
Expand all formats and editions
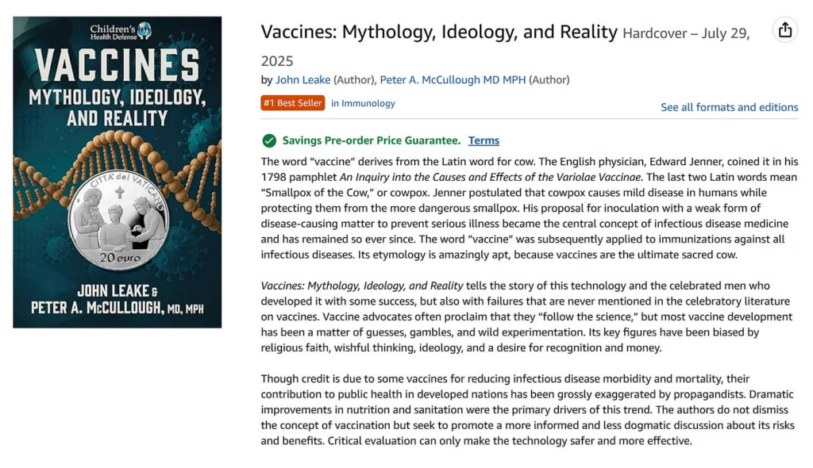coord(729,107)
